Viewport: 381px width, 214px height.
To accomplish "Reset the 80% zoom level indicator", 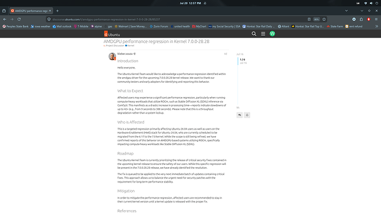I will pyautogui.click(x=316, y=19).
